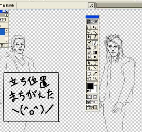Select the Move tool
The image size is (142, 132).
tap(95, 27)
